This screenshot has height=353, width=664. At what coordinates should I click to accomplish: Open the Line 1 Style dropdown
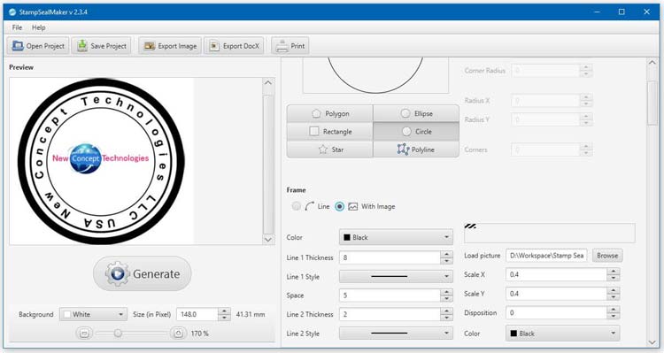(396, 277)
